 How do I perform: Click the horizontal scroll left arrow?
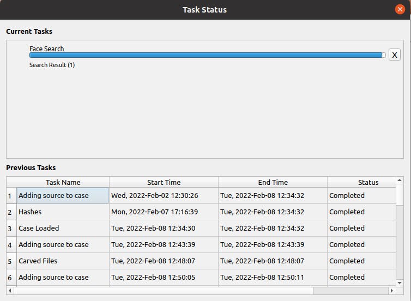[x=10, y=291]
